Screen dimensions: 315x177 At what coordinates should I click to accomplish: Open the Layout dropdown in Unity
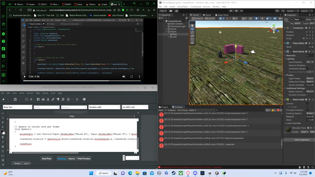tap(306, 11)
